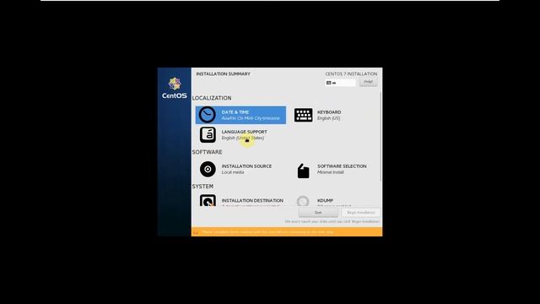This screenshot has width=540, height=304.
Task: Select the INSTALLATION SOURCE label
Action: click(246, 166)
